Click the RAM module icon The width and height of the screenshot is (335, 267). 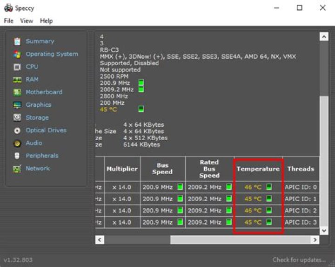(x=17, y=80)
